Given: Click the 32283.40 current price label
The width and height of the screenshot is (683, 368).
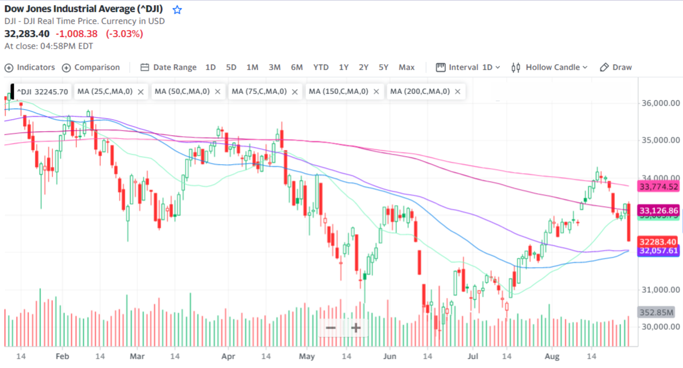Looking at the screenshot, I should pyautogui.click(x=659, y=241).
